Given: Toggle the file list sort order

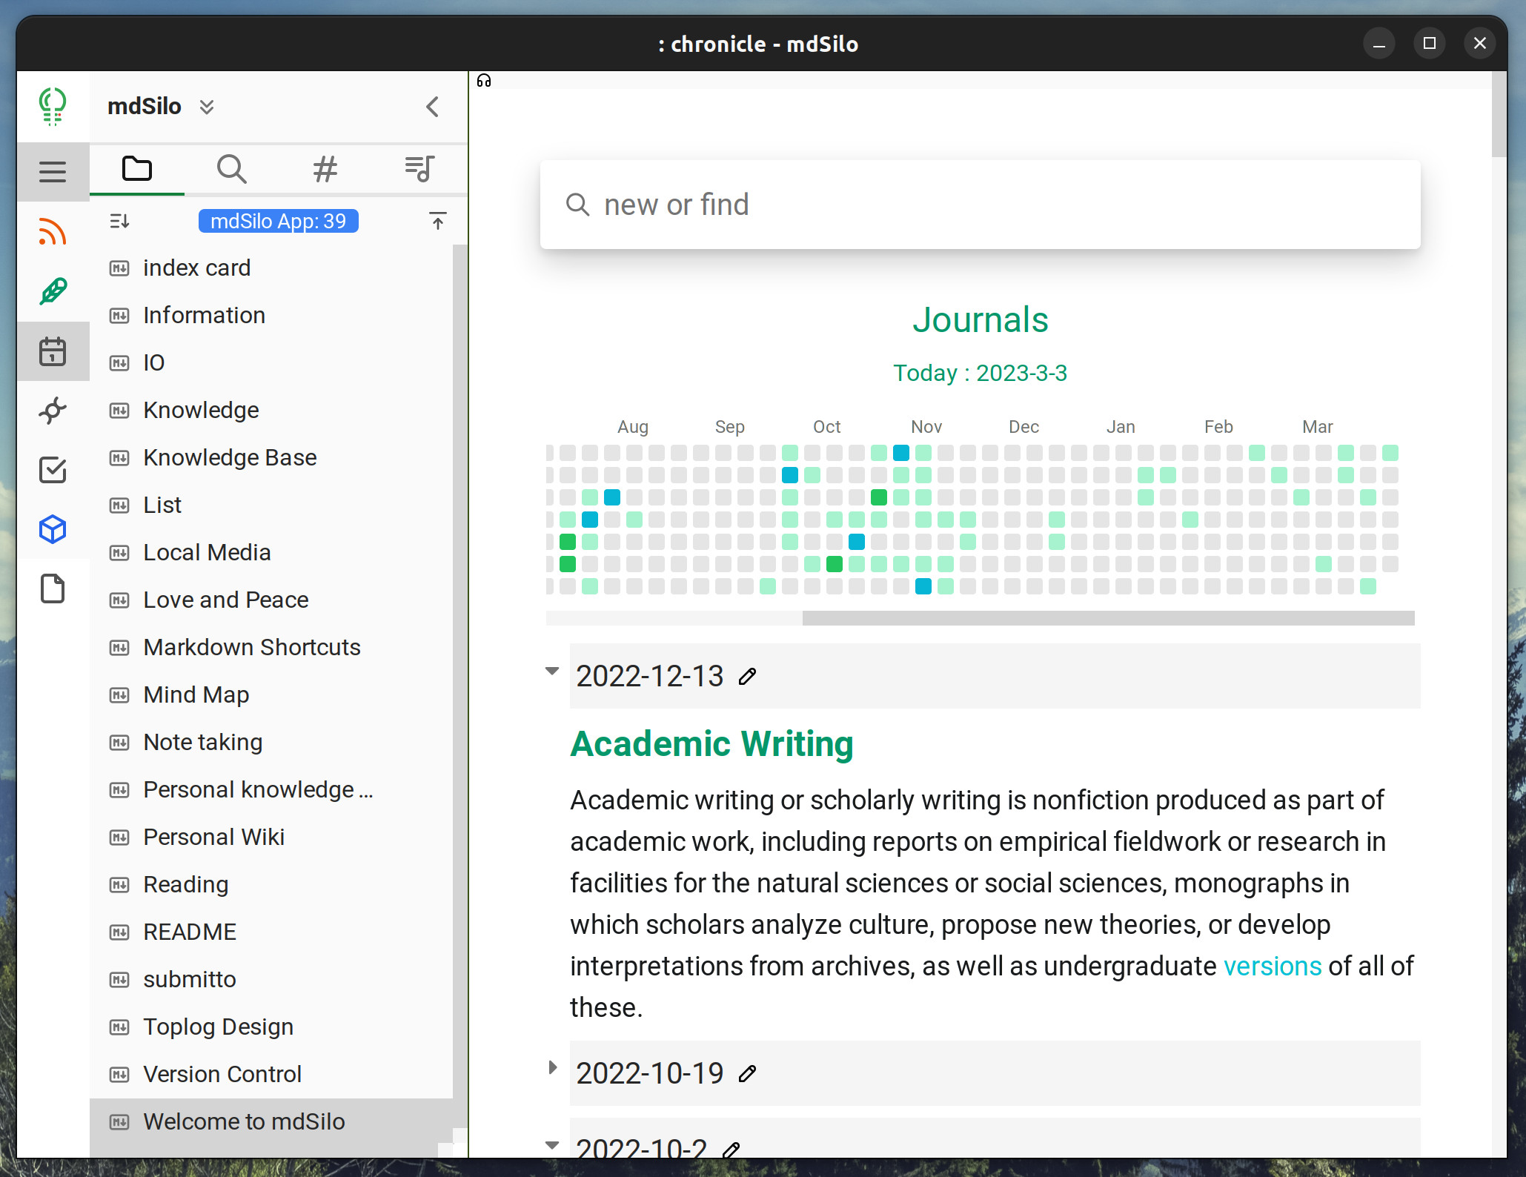Looking at the screenshot, I should pyautogui.click(x=119, y=221).
